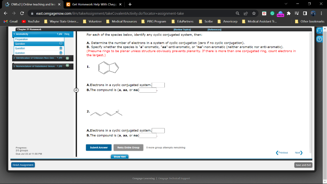Click the Cengage Technical Support link
The image size is (327, 184).
click(174, 178)
